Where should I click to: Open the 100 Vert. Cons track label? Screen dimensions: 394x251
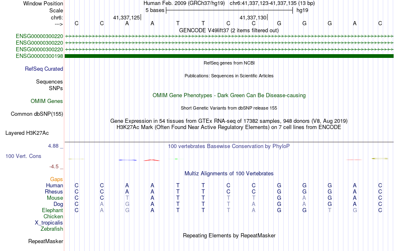pyautogui.click(x=23, y=156)
